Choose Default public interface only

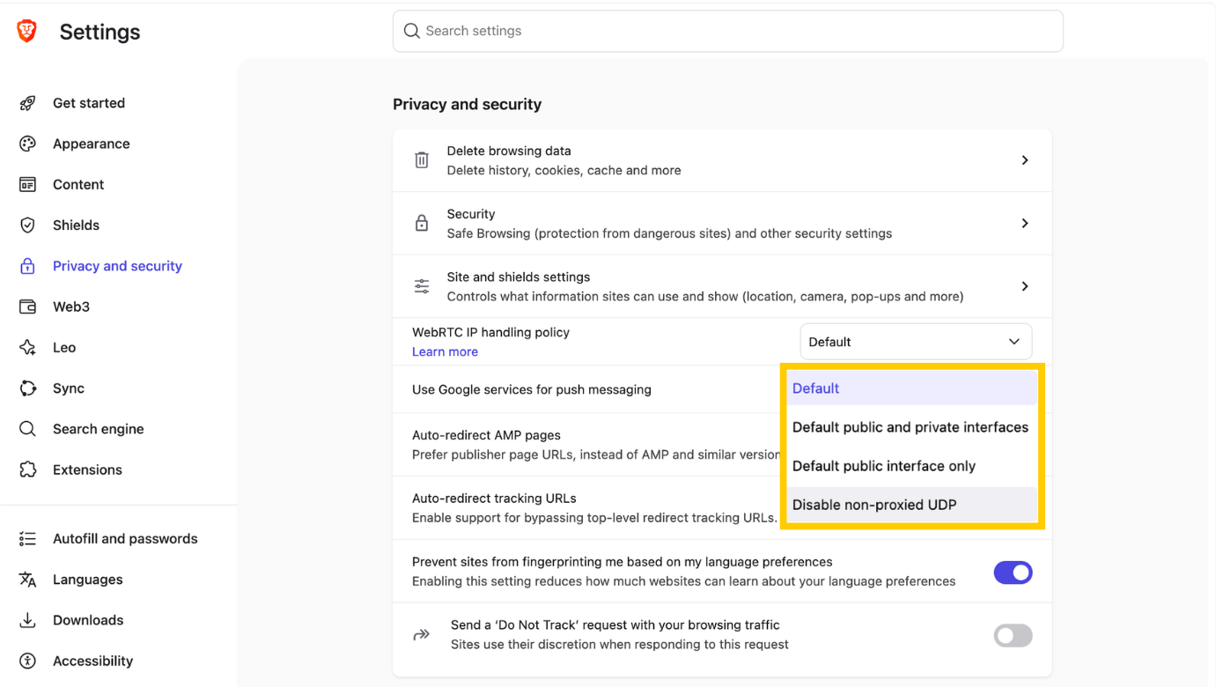pyautogui.click(x=912, y=466)
